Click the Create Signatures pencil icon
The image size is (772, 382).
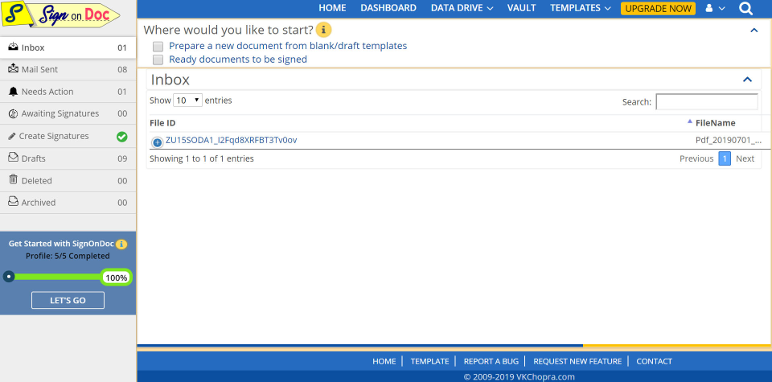[x=12, y=137]
